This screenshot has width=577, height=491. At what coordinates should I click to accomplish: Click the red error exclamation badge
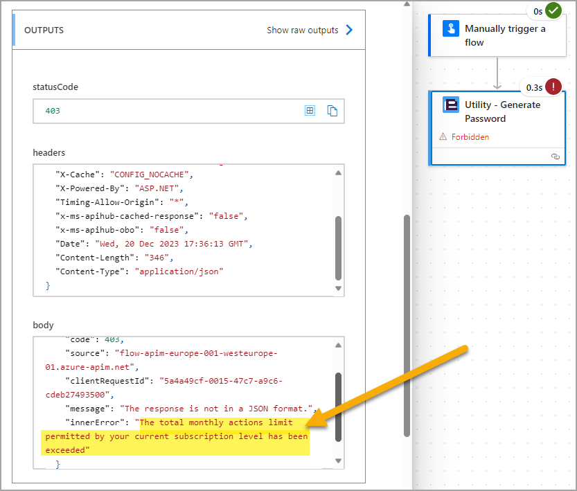point(553,87)
